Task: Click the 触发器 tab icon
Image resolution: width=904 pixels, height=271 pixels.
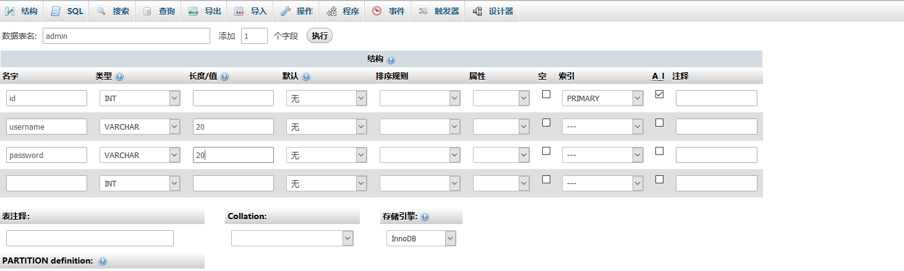Action: (x=423, y=11)
